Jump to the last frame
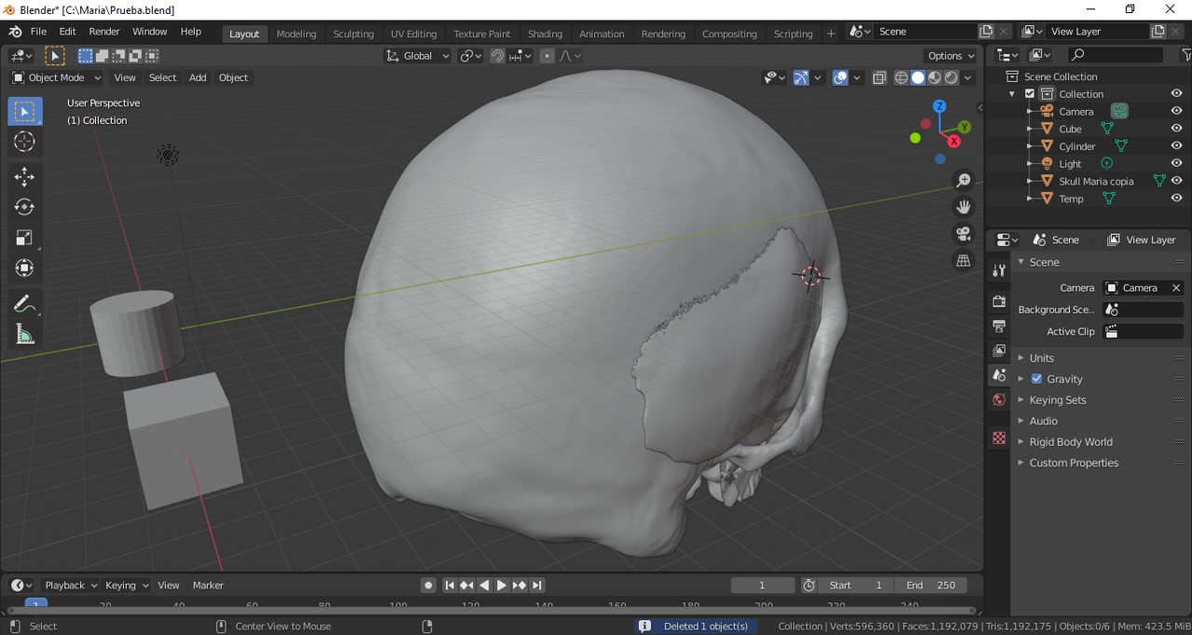 537,585
